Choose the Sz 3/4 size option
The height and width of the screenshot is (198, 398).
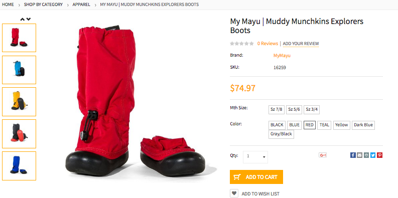tap(312, 110)
